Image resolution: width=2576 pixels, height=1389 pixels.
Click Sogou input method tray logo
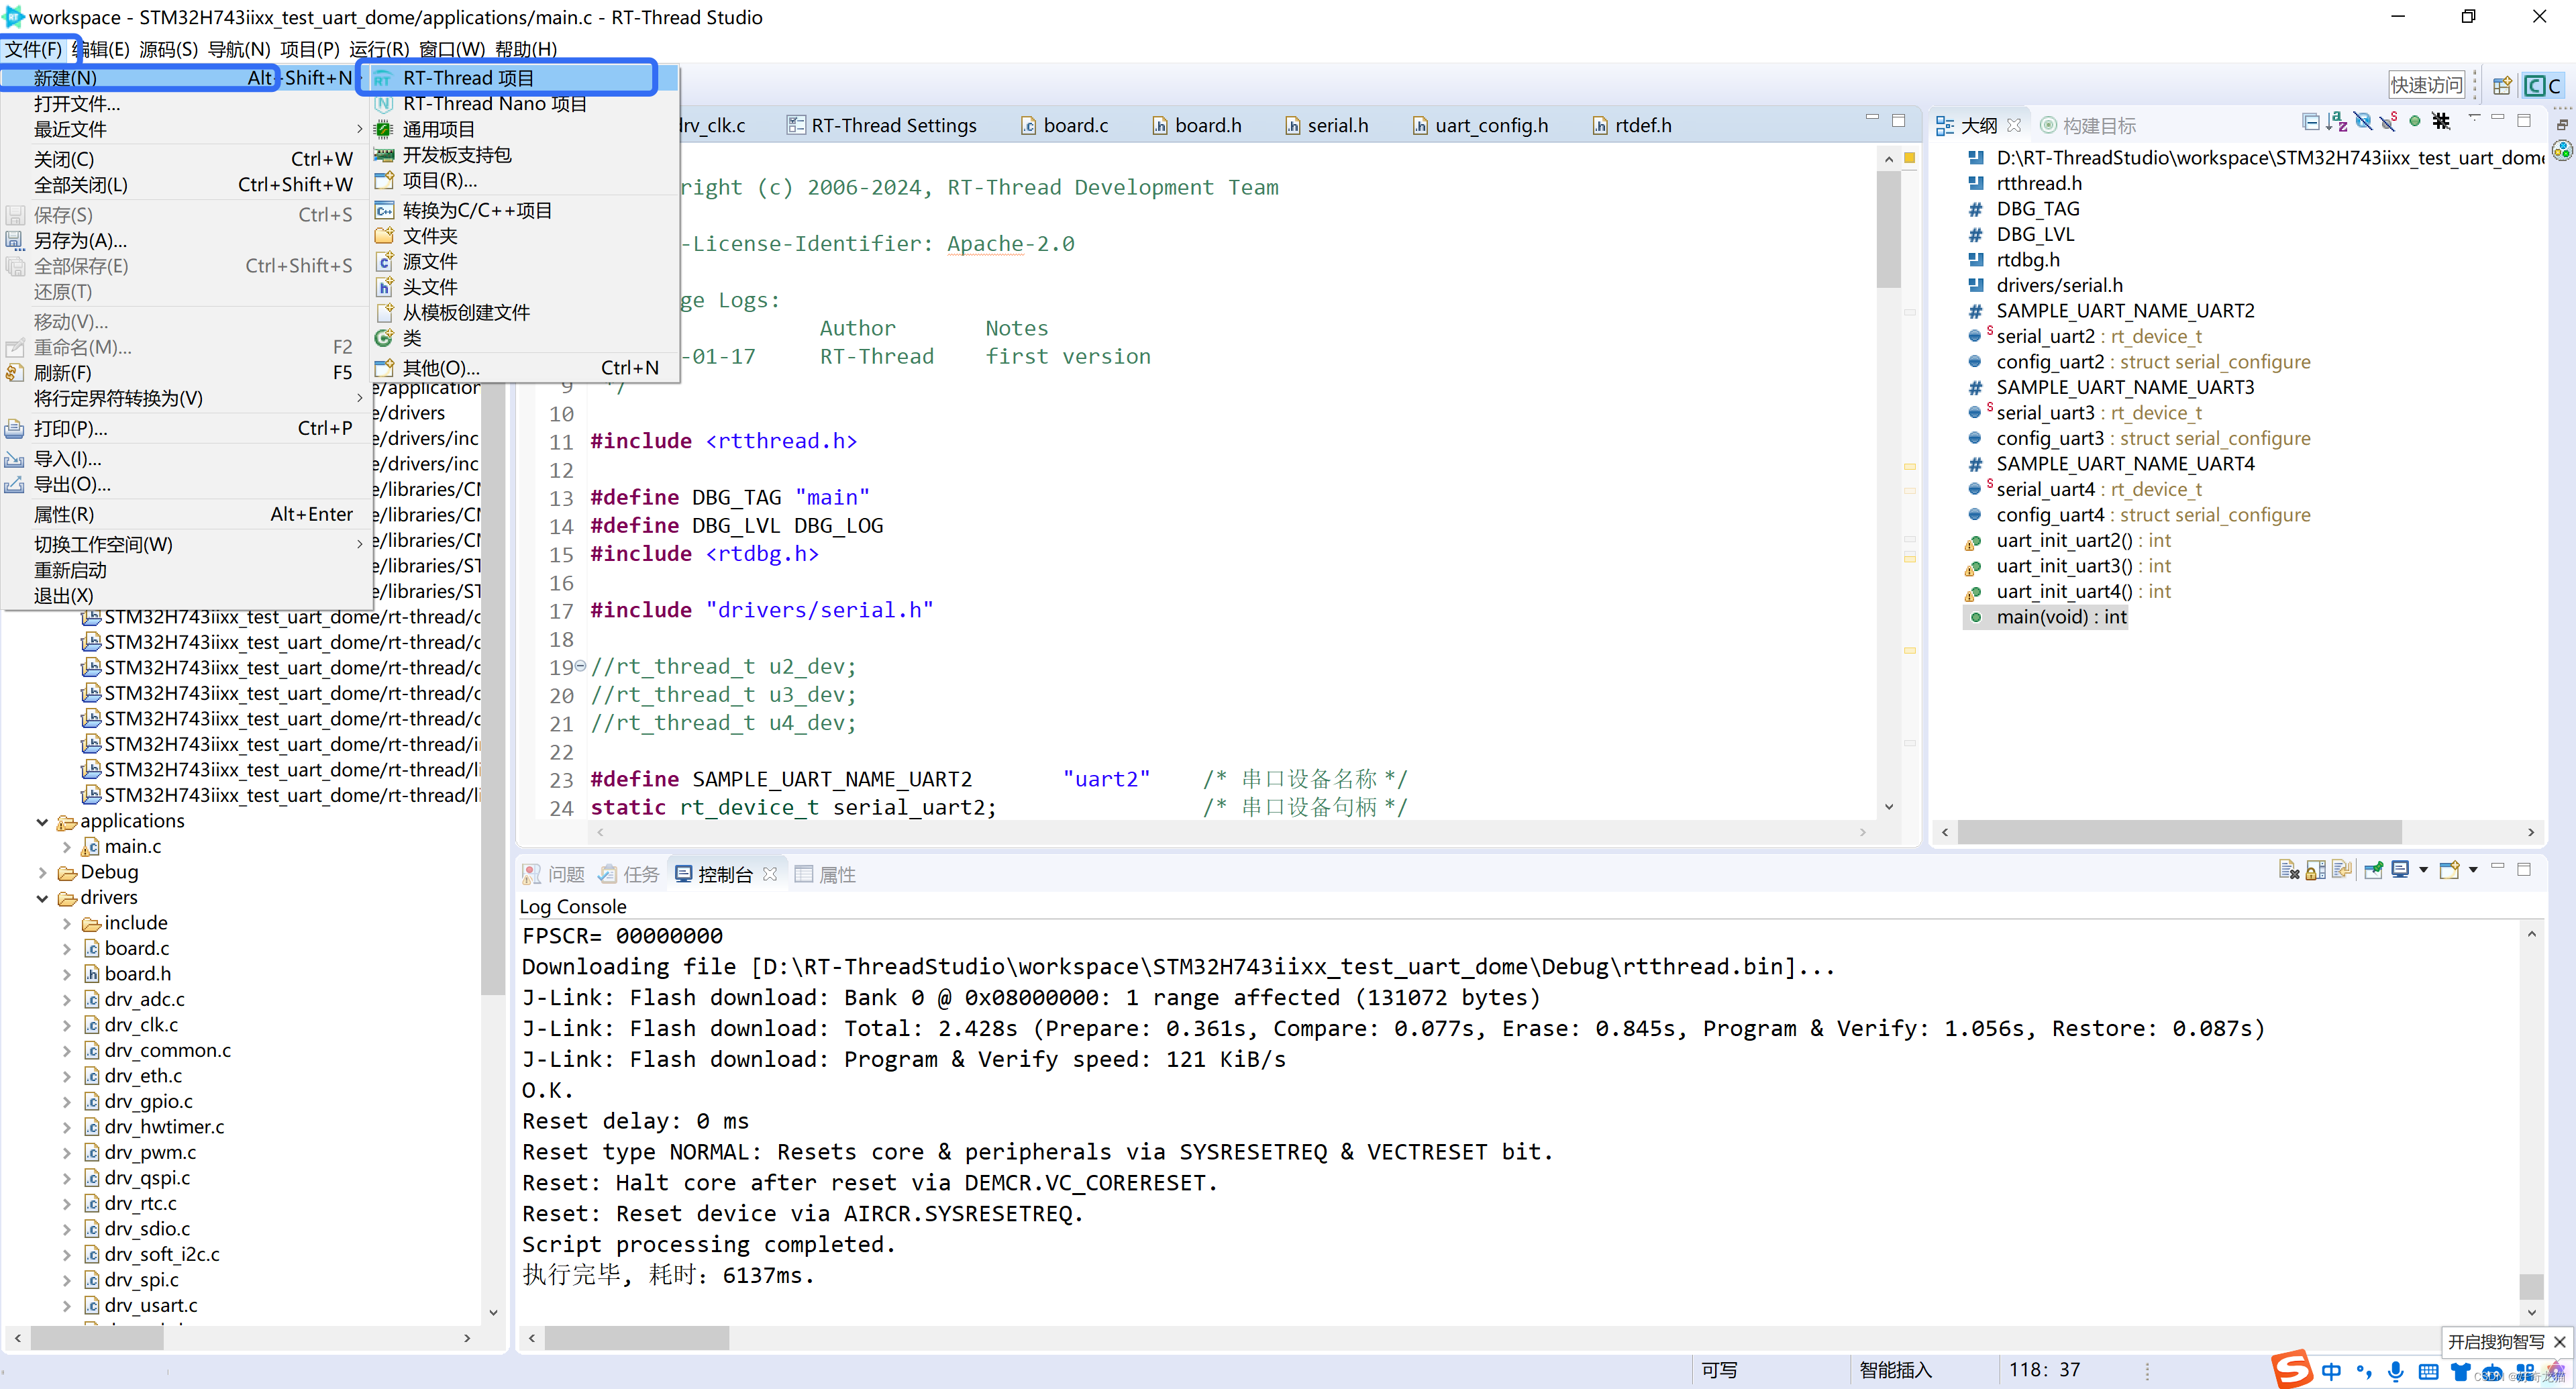2291,1368
